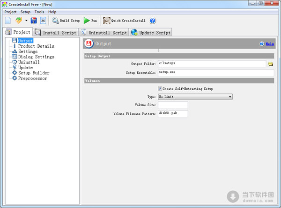Run the setup with the green play button
This screenshot has height=208, width=281.
(x=90, y=21)
